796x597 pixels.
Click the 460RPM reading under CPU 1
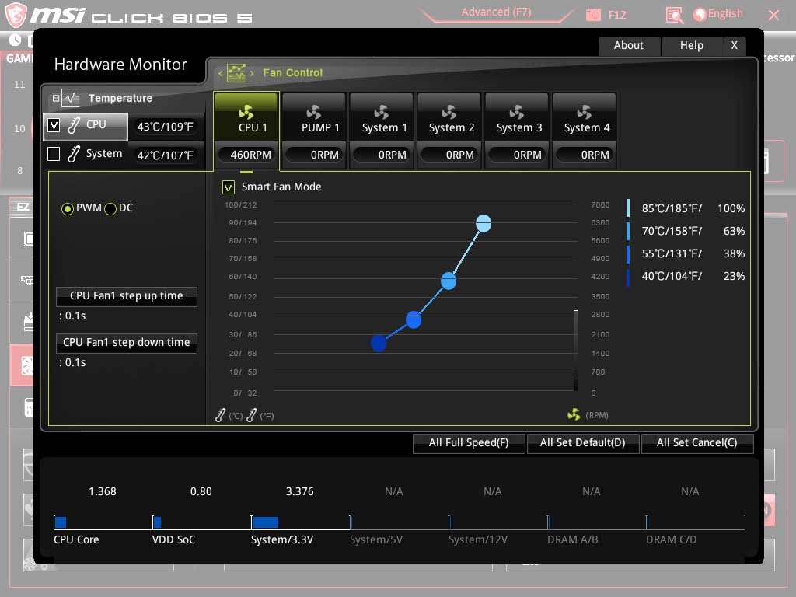point(246,155)
